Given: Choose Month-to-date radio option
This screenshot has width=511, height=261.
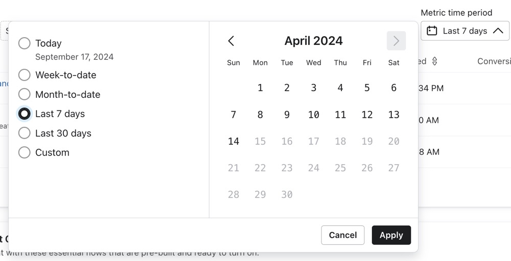Looking at the screenshot, I should [25, 94].
